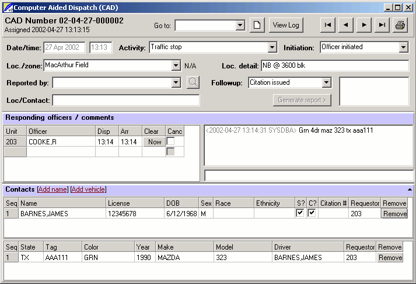Select officer COOKE,R cell

pyautogui.click(x=61, y=141)
